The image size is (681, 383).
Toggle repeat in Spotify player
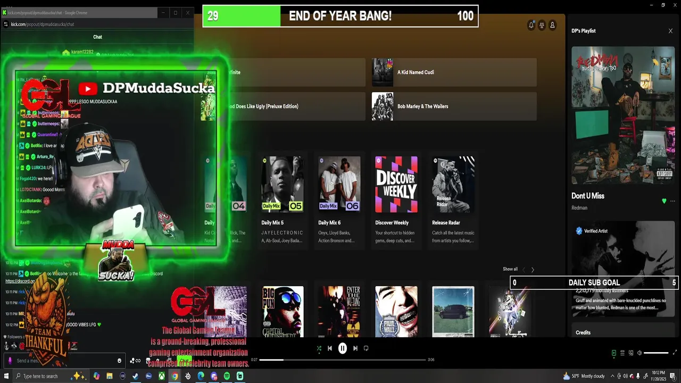366,348
